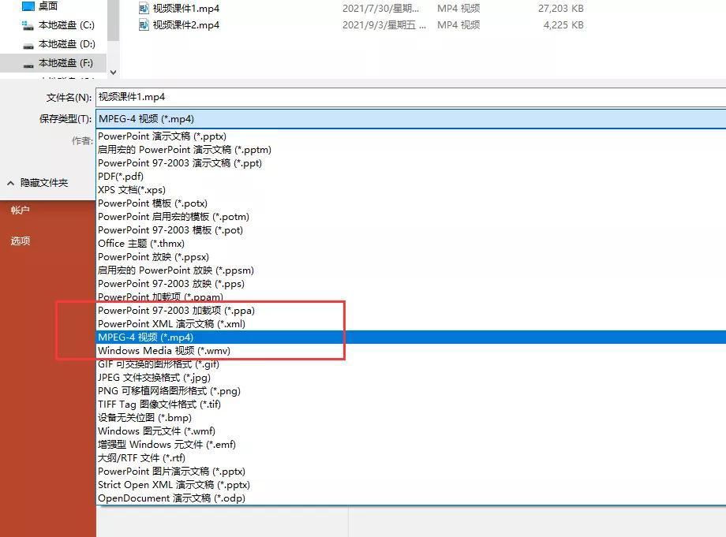This screenshot has width=726, height=537.
Task: Click date 2021/7/30 of 视频课件1.mp4
Action: (x=380, y=9)
